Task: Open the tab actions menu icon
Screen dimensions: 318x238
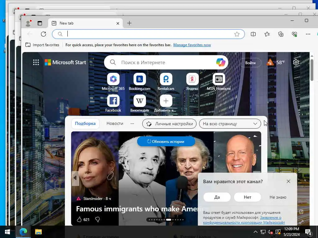Action: [x=40, y=23]
